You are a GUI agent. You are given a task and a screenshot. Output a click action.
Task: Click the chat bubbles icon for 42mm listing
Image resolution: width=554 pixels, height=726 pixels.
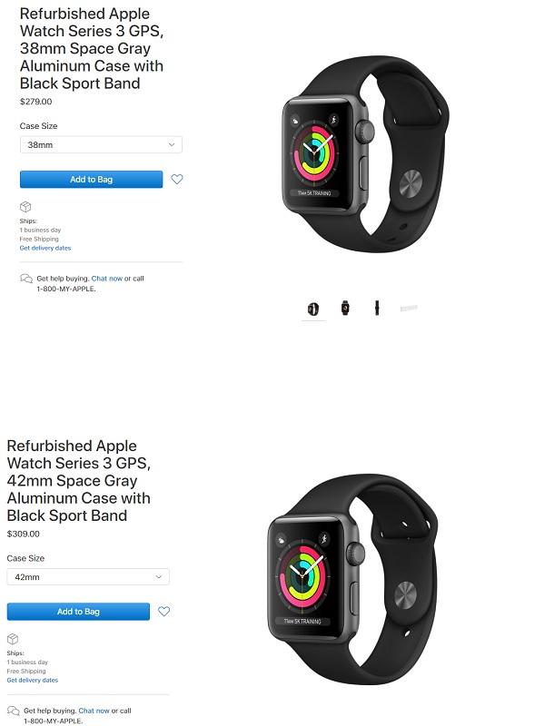coord(14,711)
